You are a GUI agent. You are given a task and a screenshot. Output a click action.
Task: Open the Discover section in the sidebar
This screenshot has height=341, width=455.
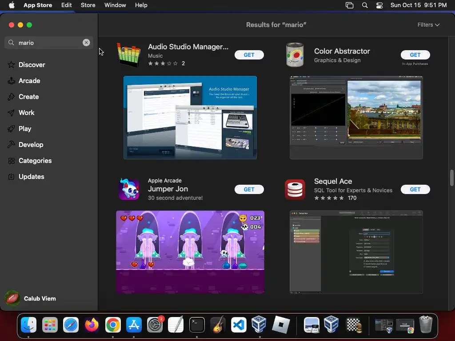tap(32, 65)
